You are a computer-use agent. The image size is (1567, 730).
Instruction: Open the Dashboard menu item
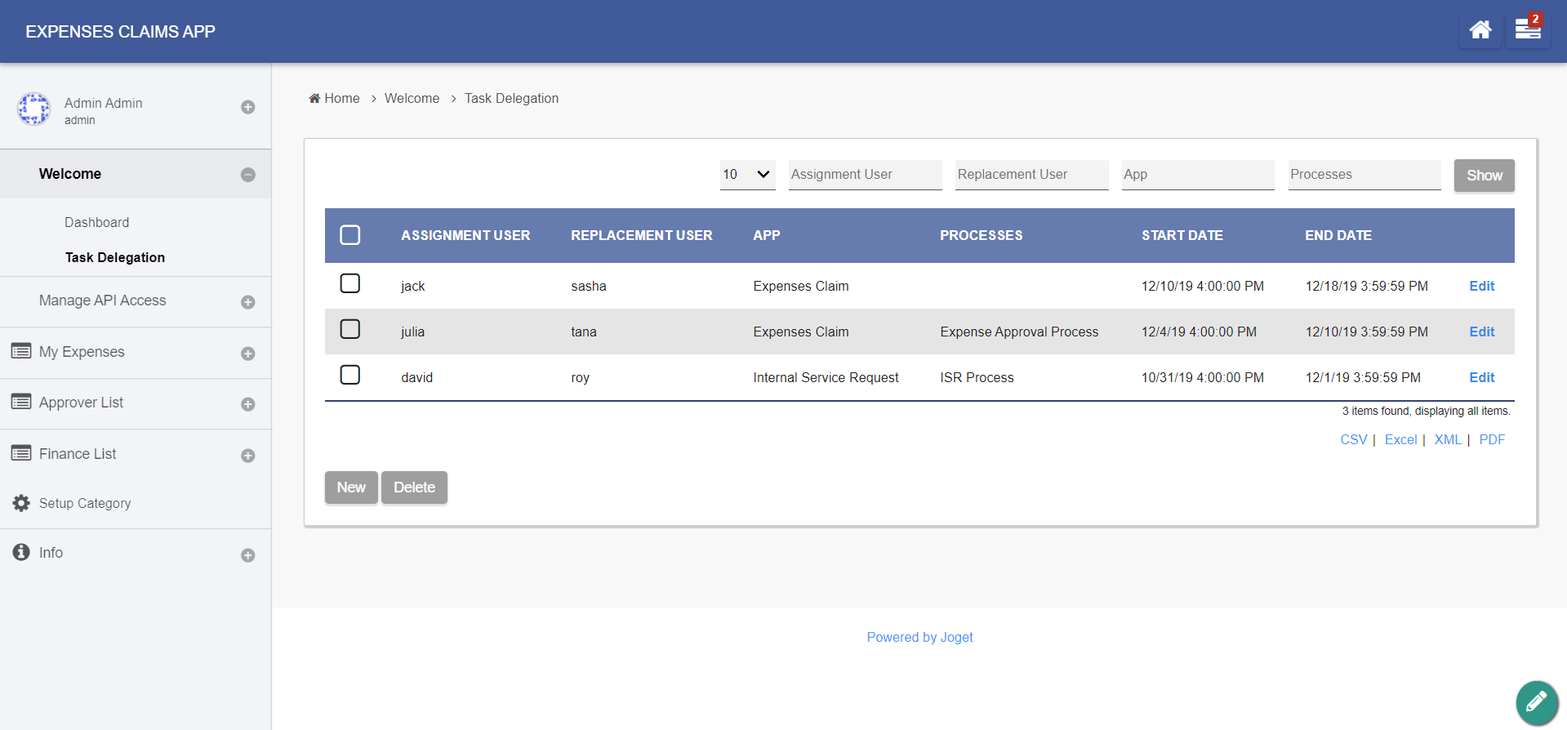click(x=96, y=222)
